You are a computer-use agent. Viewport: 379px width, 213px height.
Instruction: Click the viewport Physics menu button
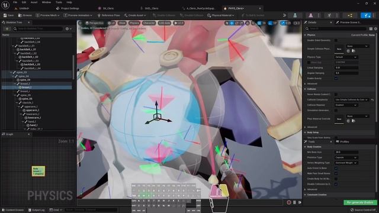click(x=134, y=23)
